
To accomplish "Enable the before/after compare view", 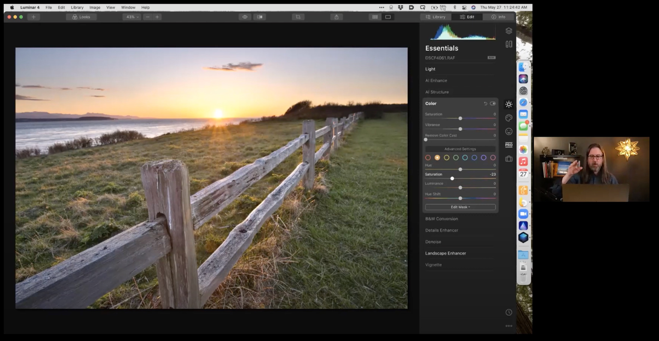I will click(x=259, y=17).
